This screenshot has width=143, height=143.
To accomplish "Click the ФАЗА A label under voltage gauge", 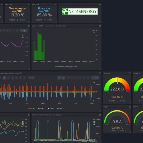I will pos(117,97).
